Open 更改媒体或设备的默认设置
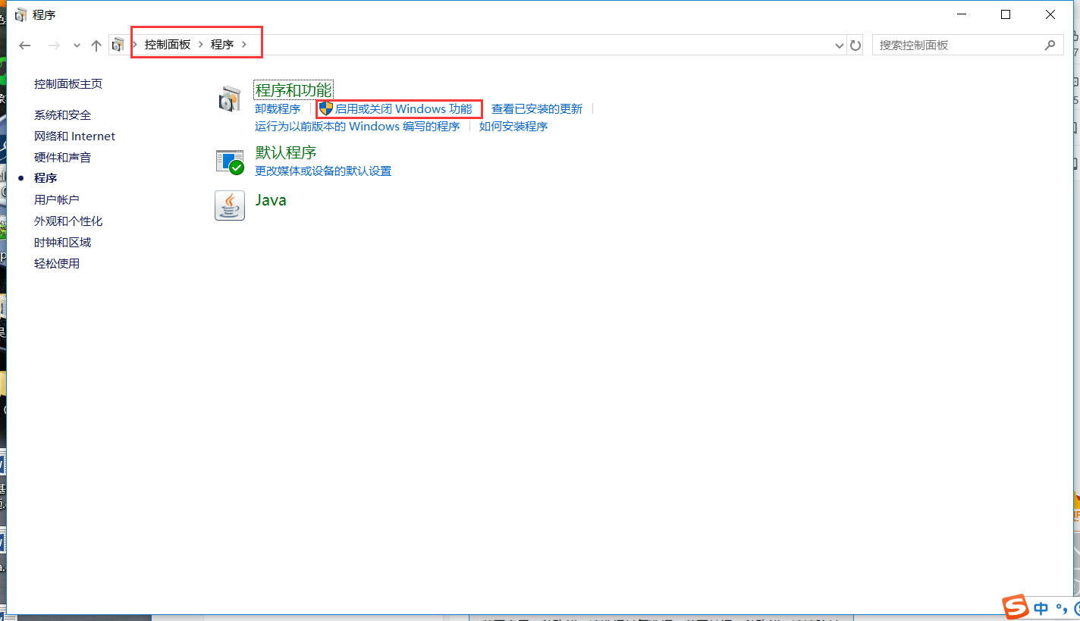 (323, 171)
